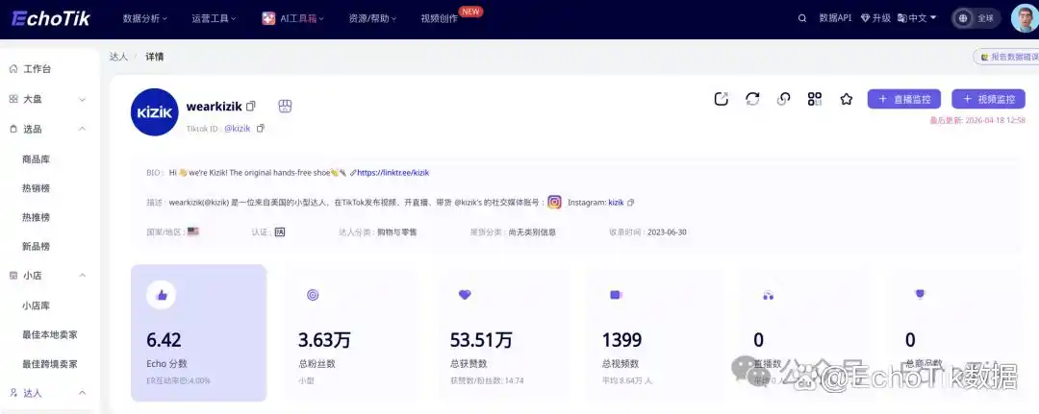Click the 视频监控 button
Viewport: 1039px width, 414px height.
(988, 99)
